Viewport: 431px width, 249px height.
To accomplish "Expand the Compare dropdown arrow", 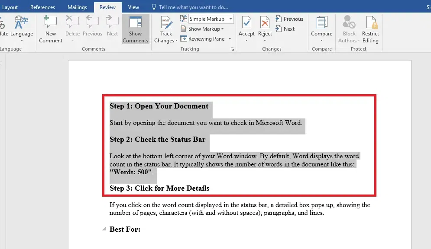I will point(321,41).
